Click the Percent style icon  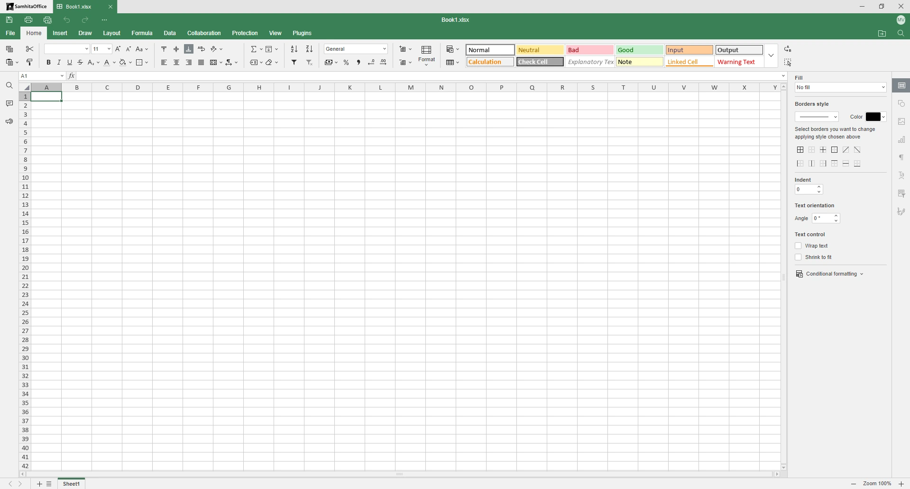pos(346,62)
